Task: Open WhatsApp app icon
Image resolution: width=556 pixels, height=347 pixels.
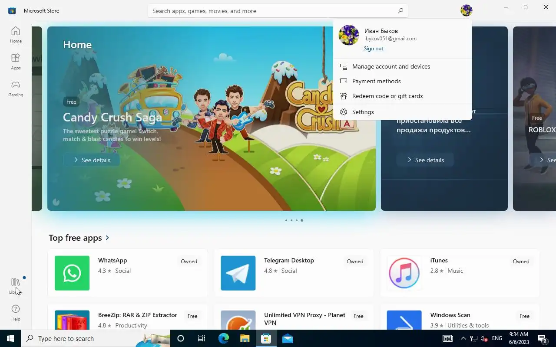Action: coord(72,273)
